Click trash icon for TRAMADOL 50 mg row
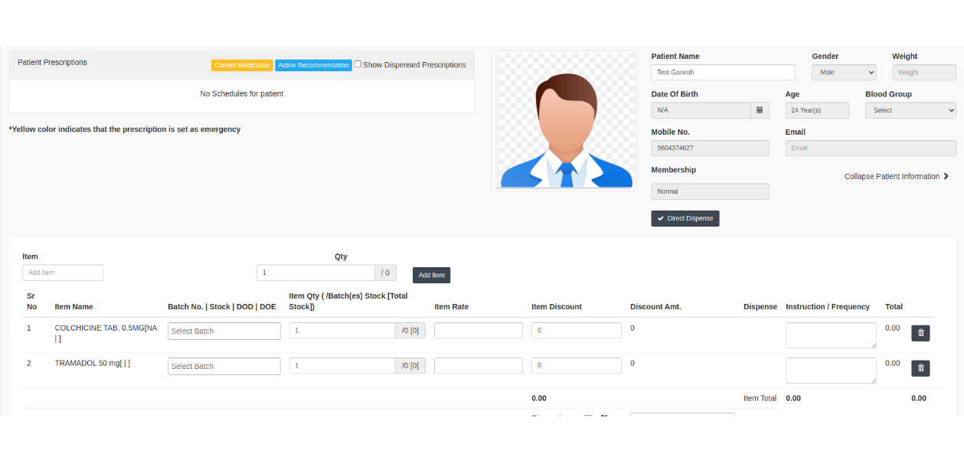This screenshot has height=467, width=964. click(x=920, y=368)
